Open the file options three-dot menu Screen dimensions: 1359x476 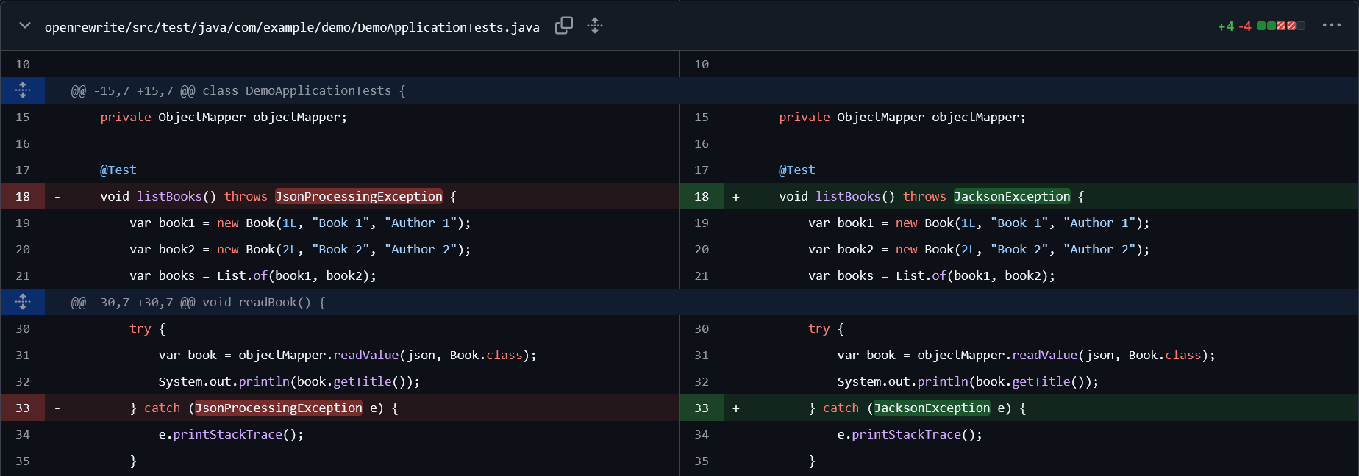click(1331, 26)
